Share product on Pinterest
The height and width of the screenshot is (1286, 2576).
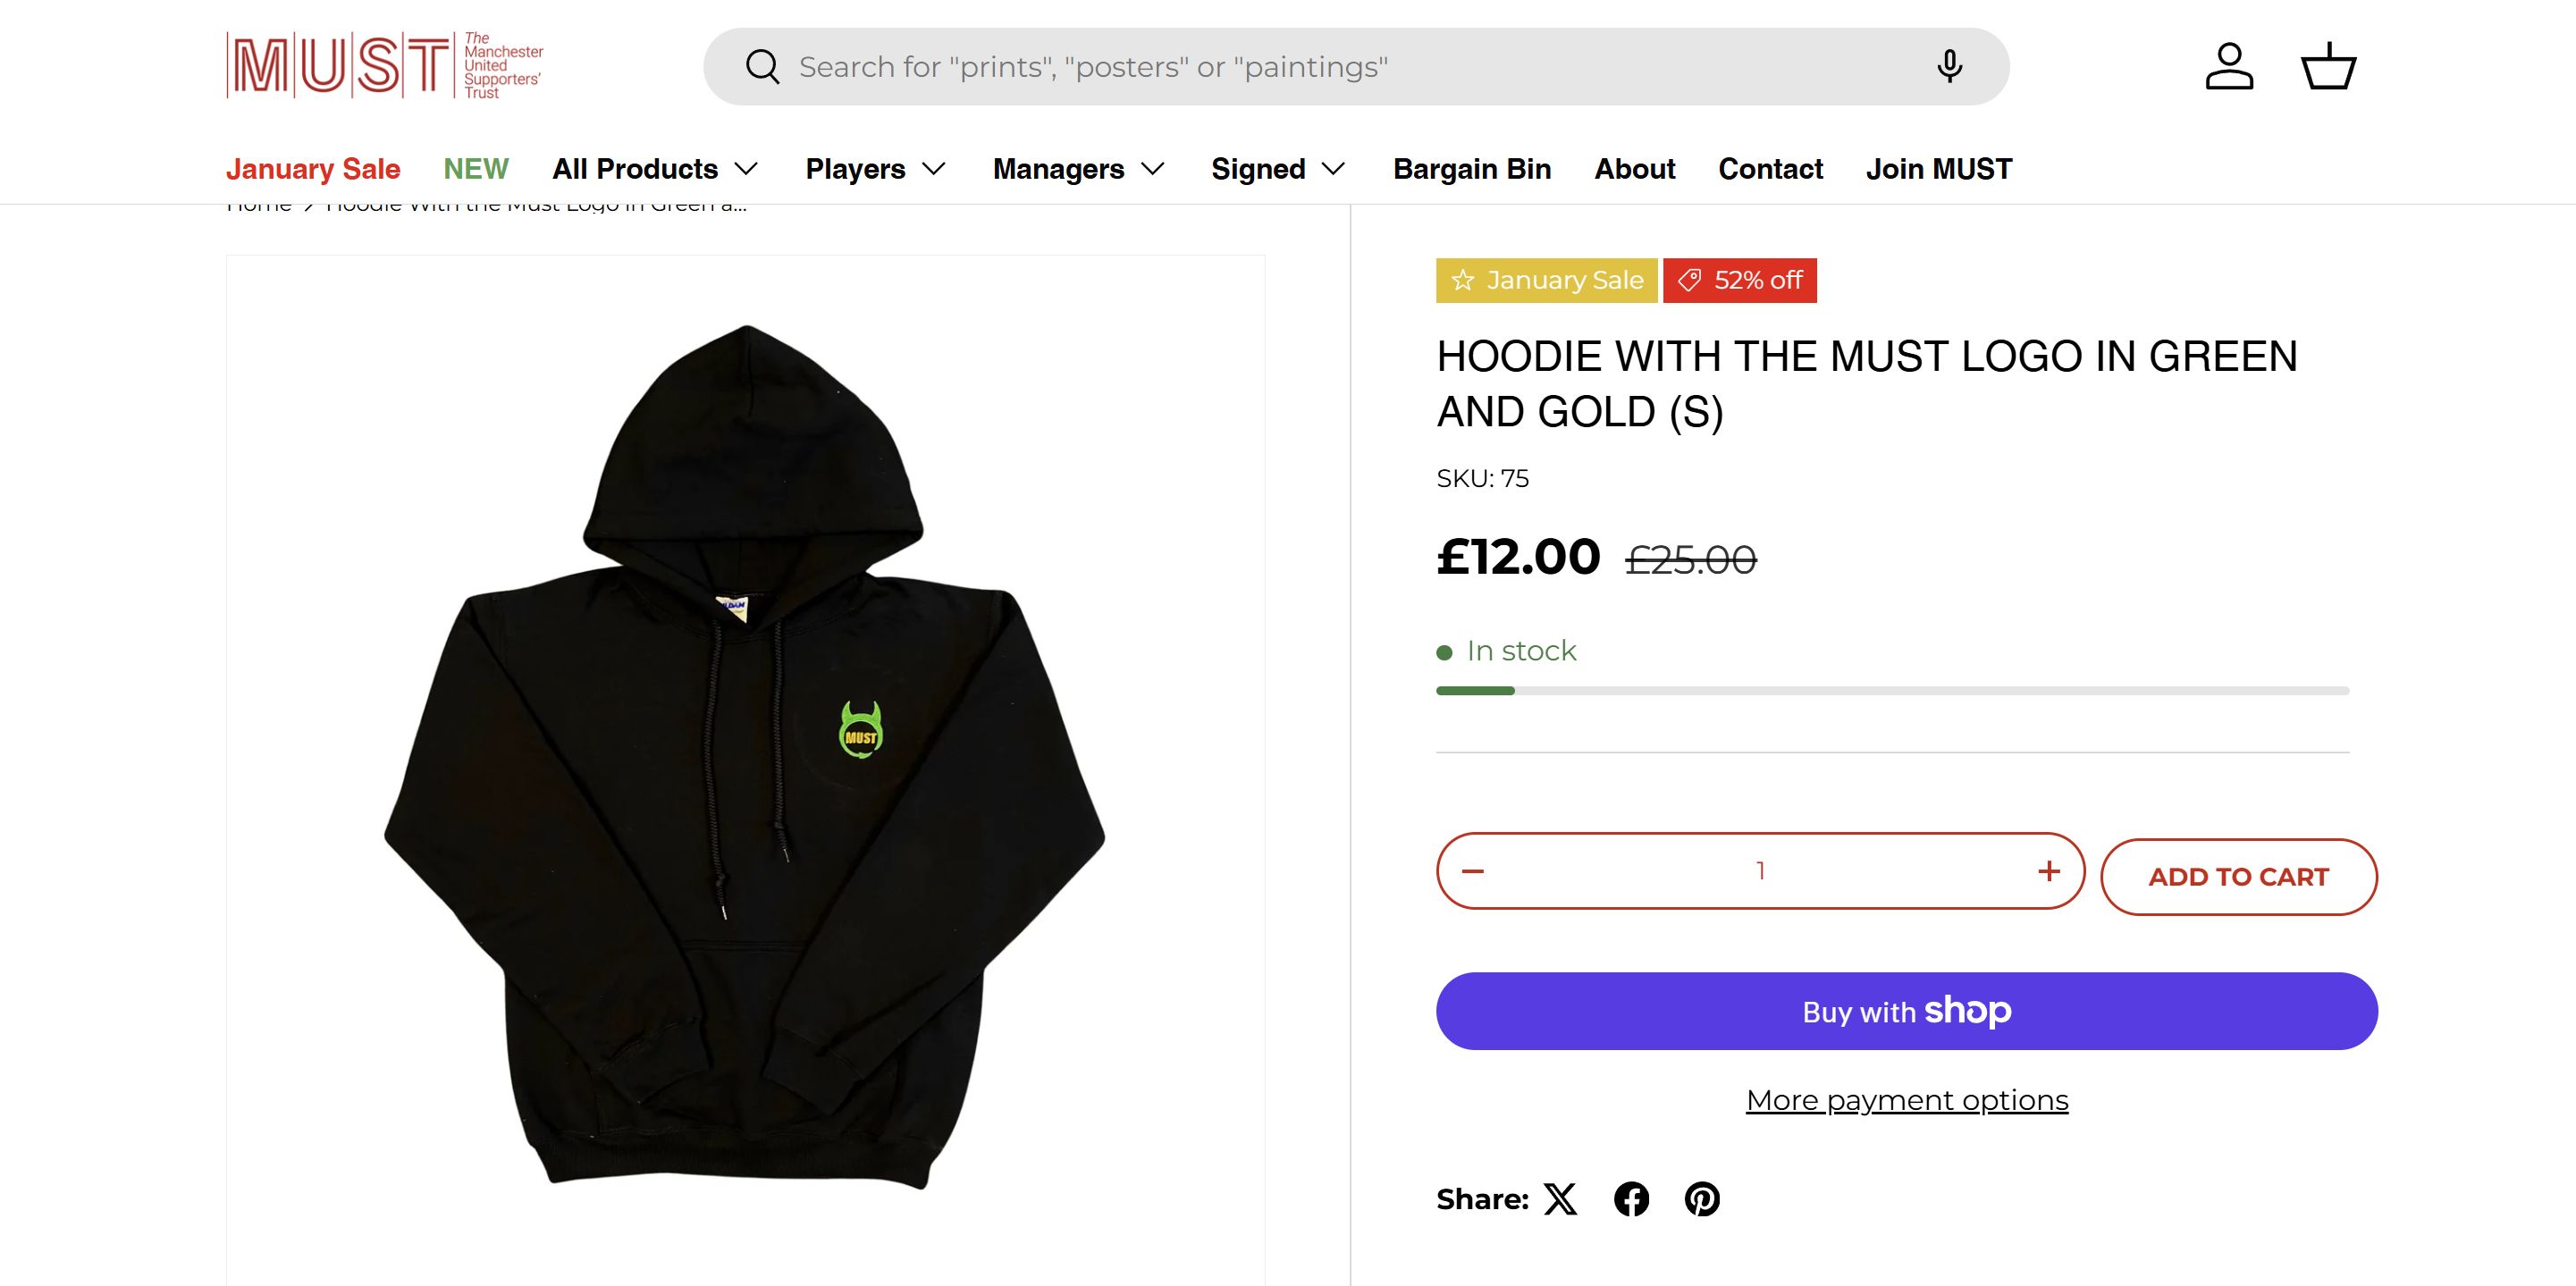pyautogui.click(x=1702, y=1198)
